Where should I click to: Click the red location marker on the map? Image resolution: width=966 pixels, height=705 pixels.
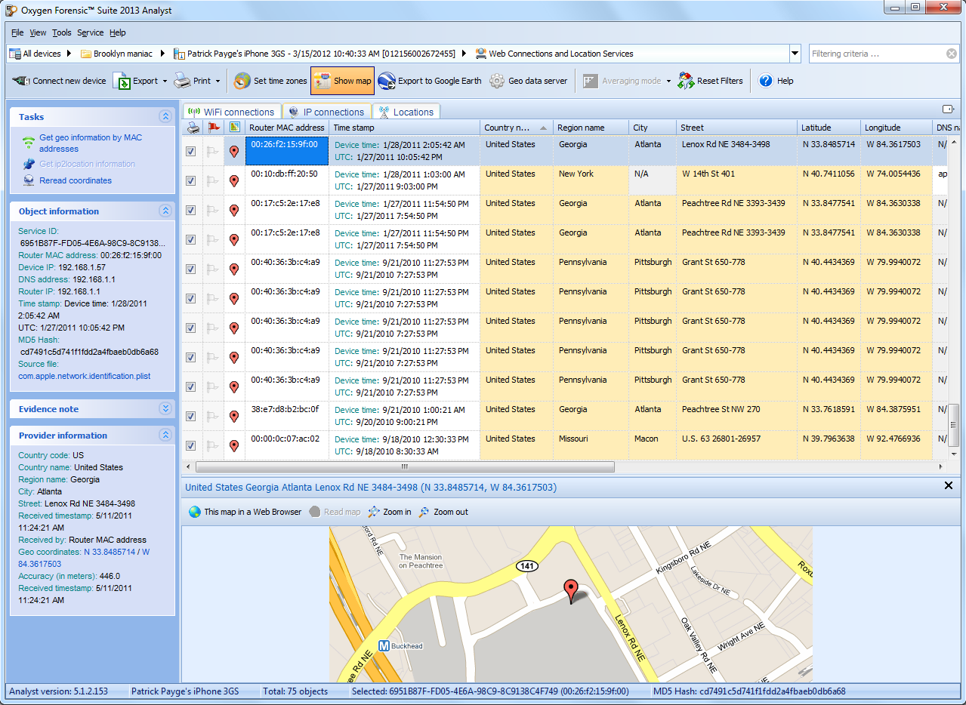click(x=571, y=591)
